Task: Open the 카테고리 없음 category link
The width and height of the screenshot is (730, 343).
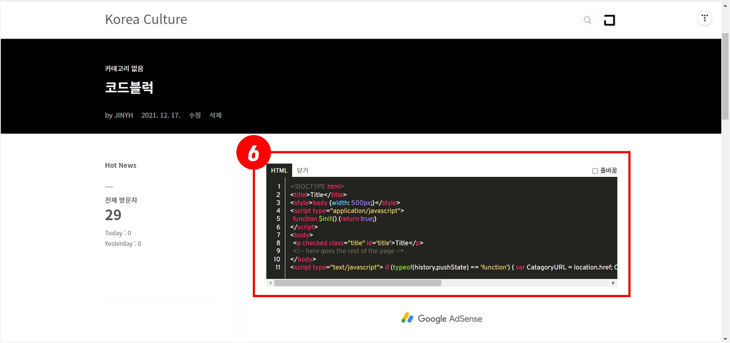Action: pyautogui.click(x=124, y=68)
